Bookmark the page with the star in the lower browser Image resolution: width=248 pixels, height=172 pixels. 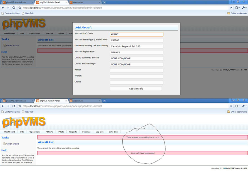pos(20,106)
